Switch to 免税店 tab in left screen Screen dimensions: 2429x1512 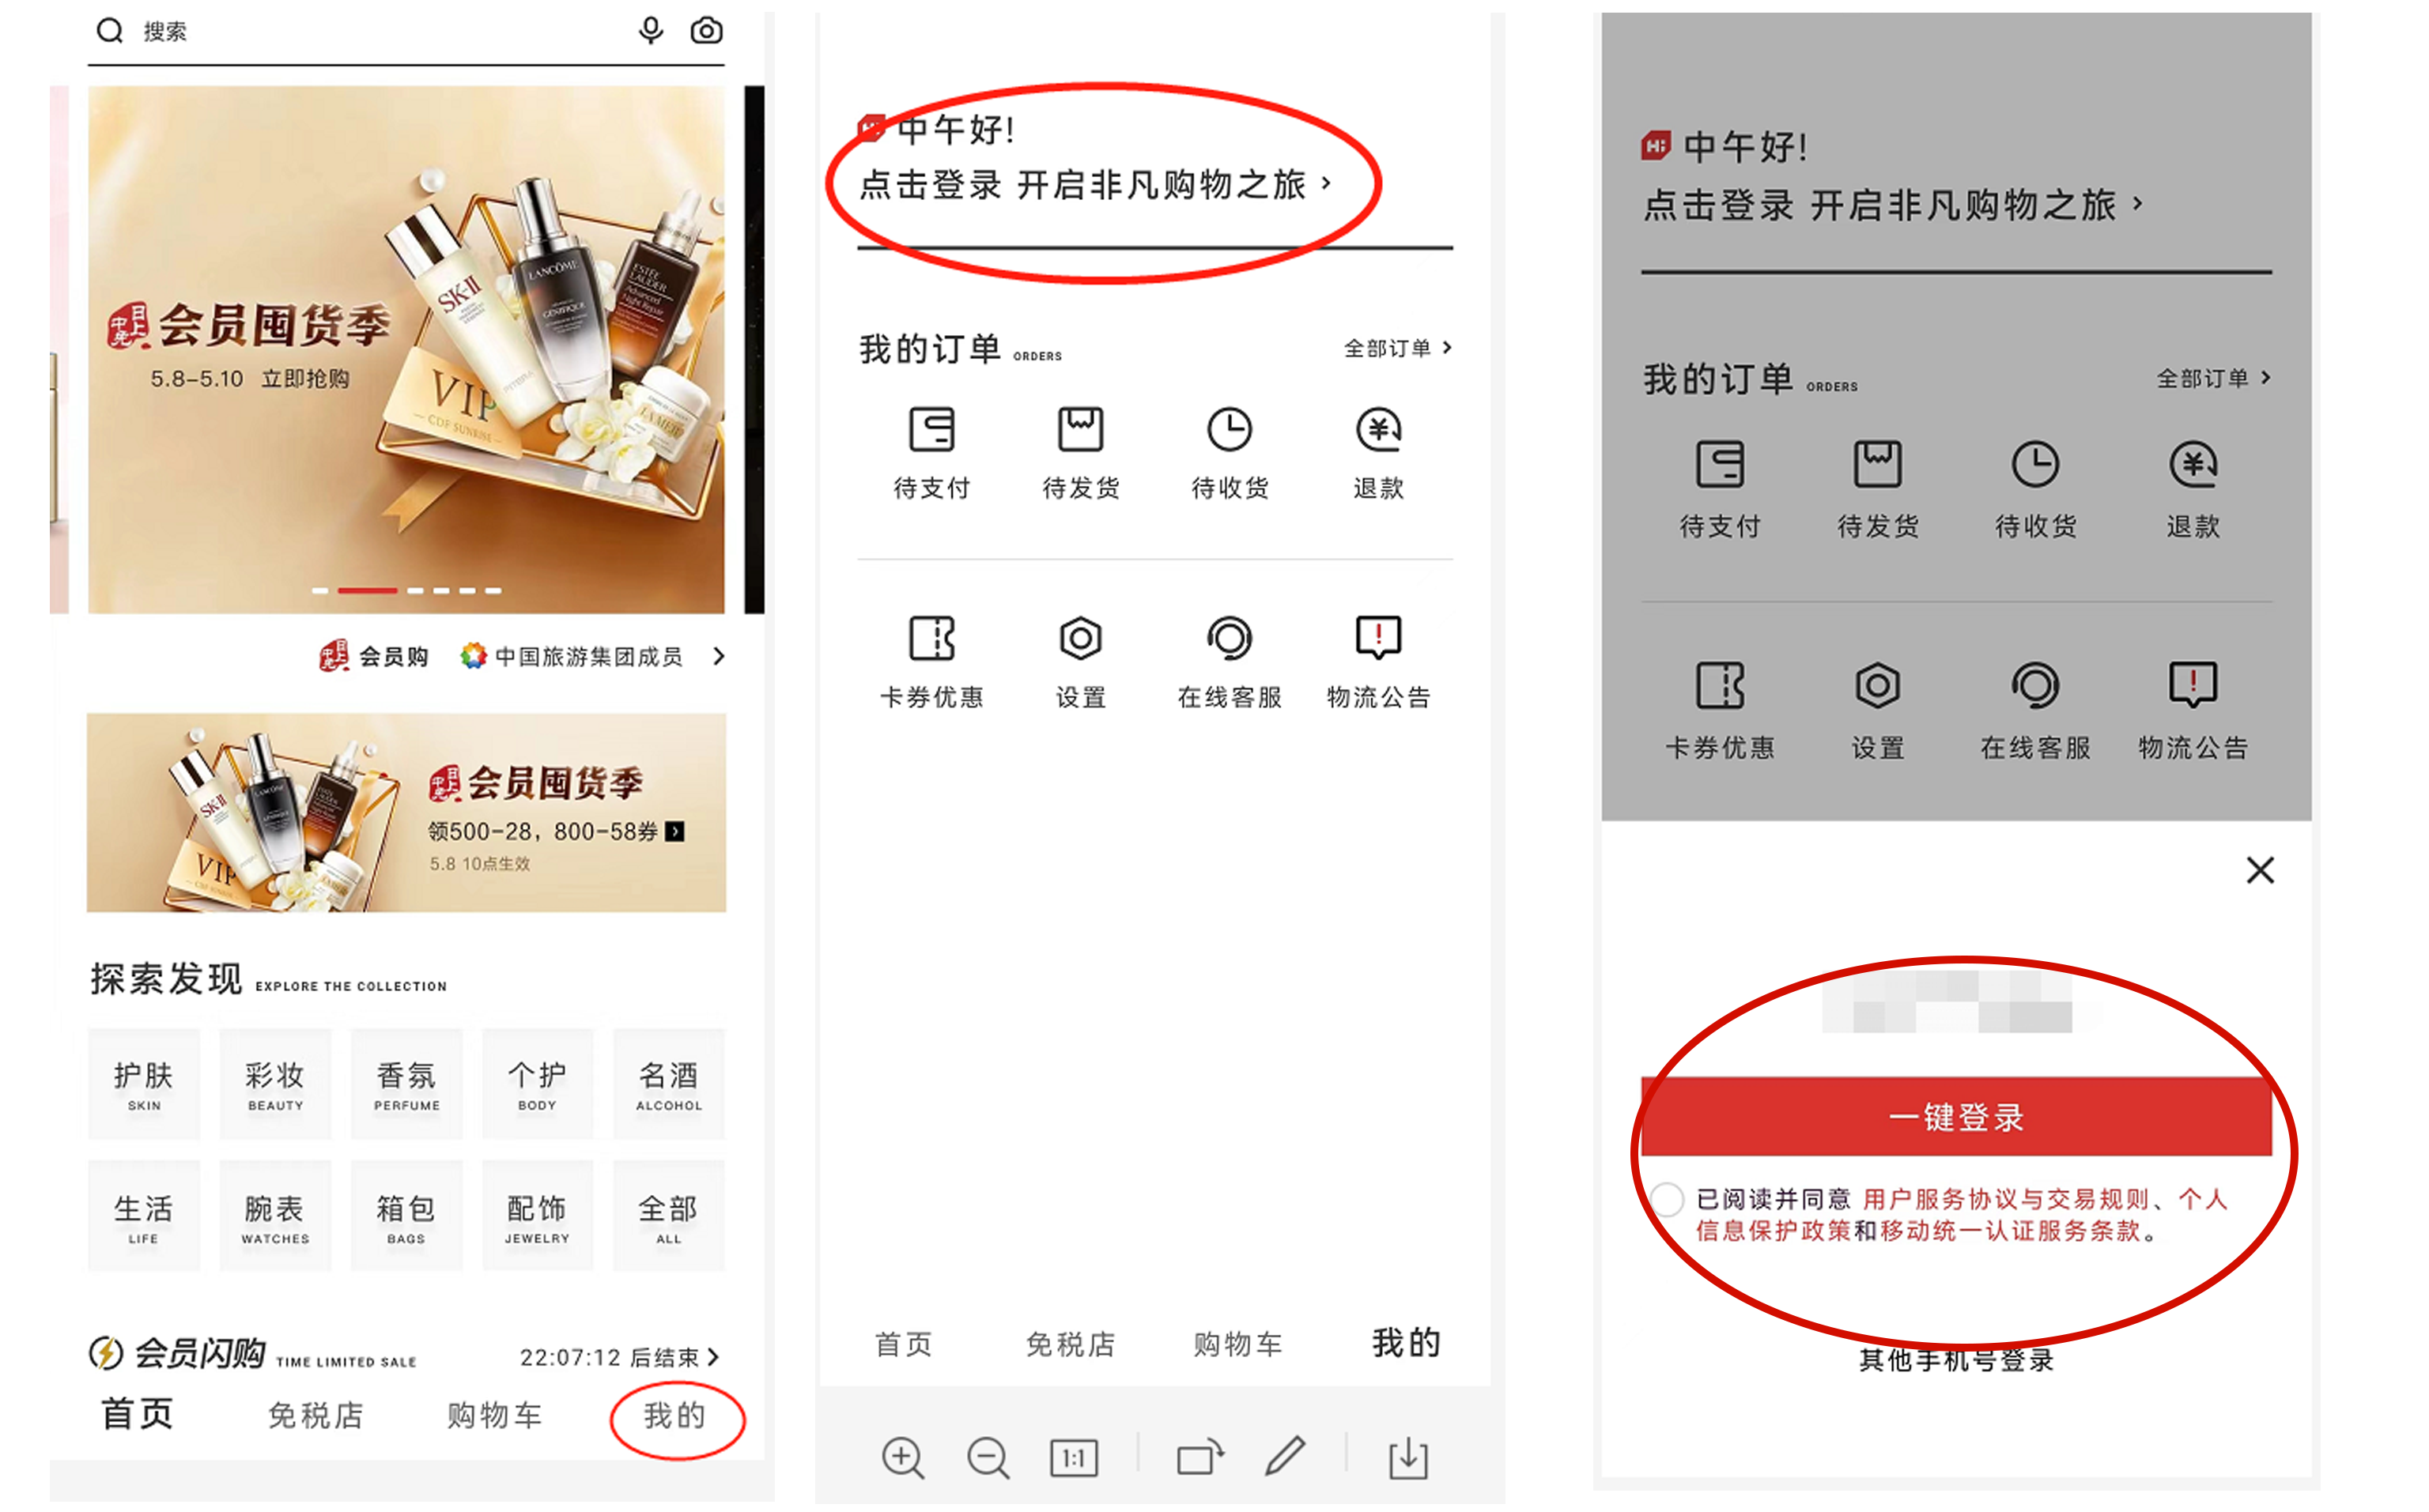315,1415
